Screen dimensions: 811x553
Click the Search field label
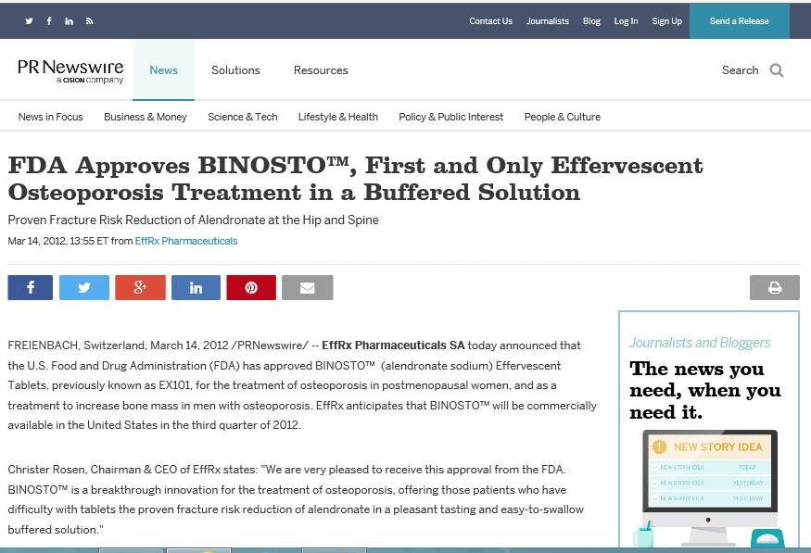(741, 70)
